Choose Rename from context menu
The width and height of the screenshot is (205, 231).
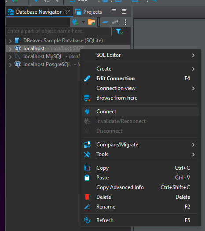click(x=140, y=207)
